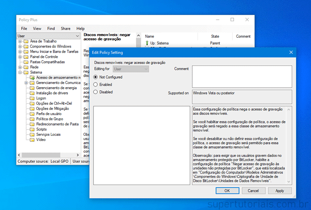Screen dimensions: 311x210
Task: Click the Logon folder icon
Action: [x=32, y=99]
